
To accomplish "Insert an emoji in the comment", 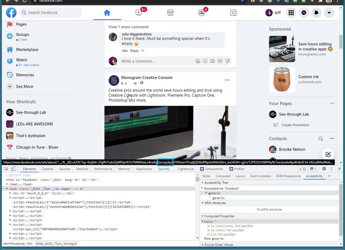I will (x=205, y=61).
